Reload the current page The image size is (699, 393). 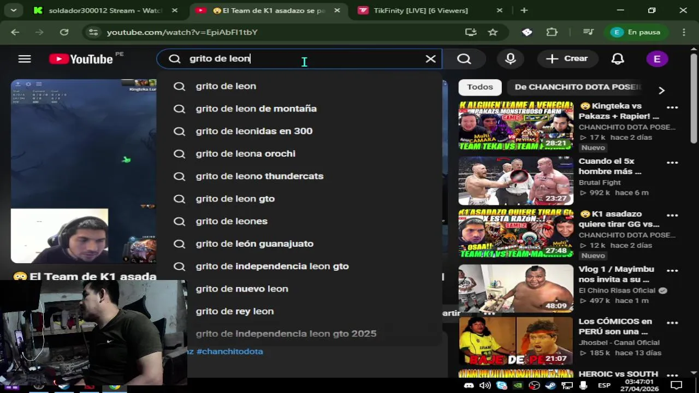[x=64, y=32]
